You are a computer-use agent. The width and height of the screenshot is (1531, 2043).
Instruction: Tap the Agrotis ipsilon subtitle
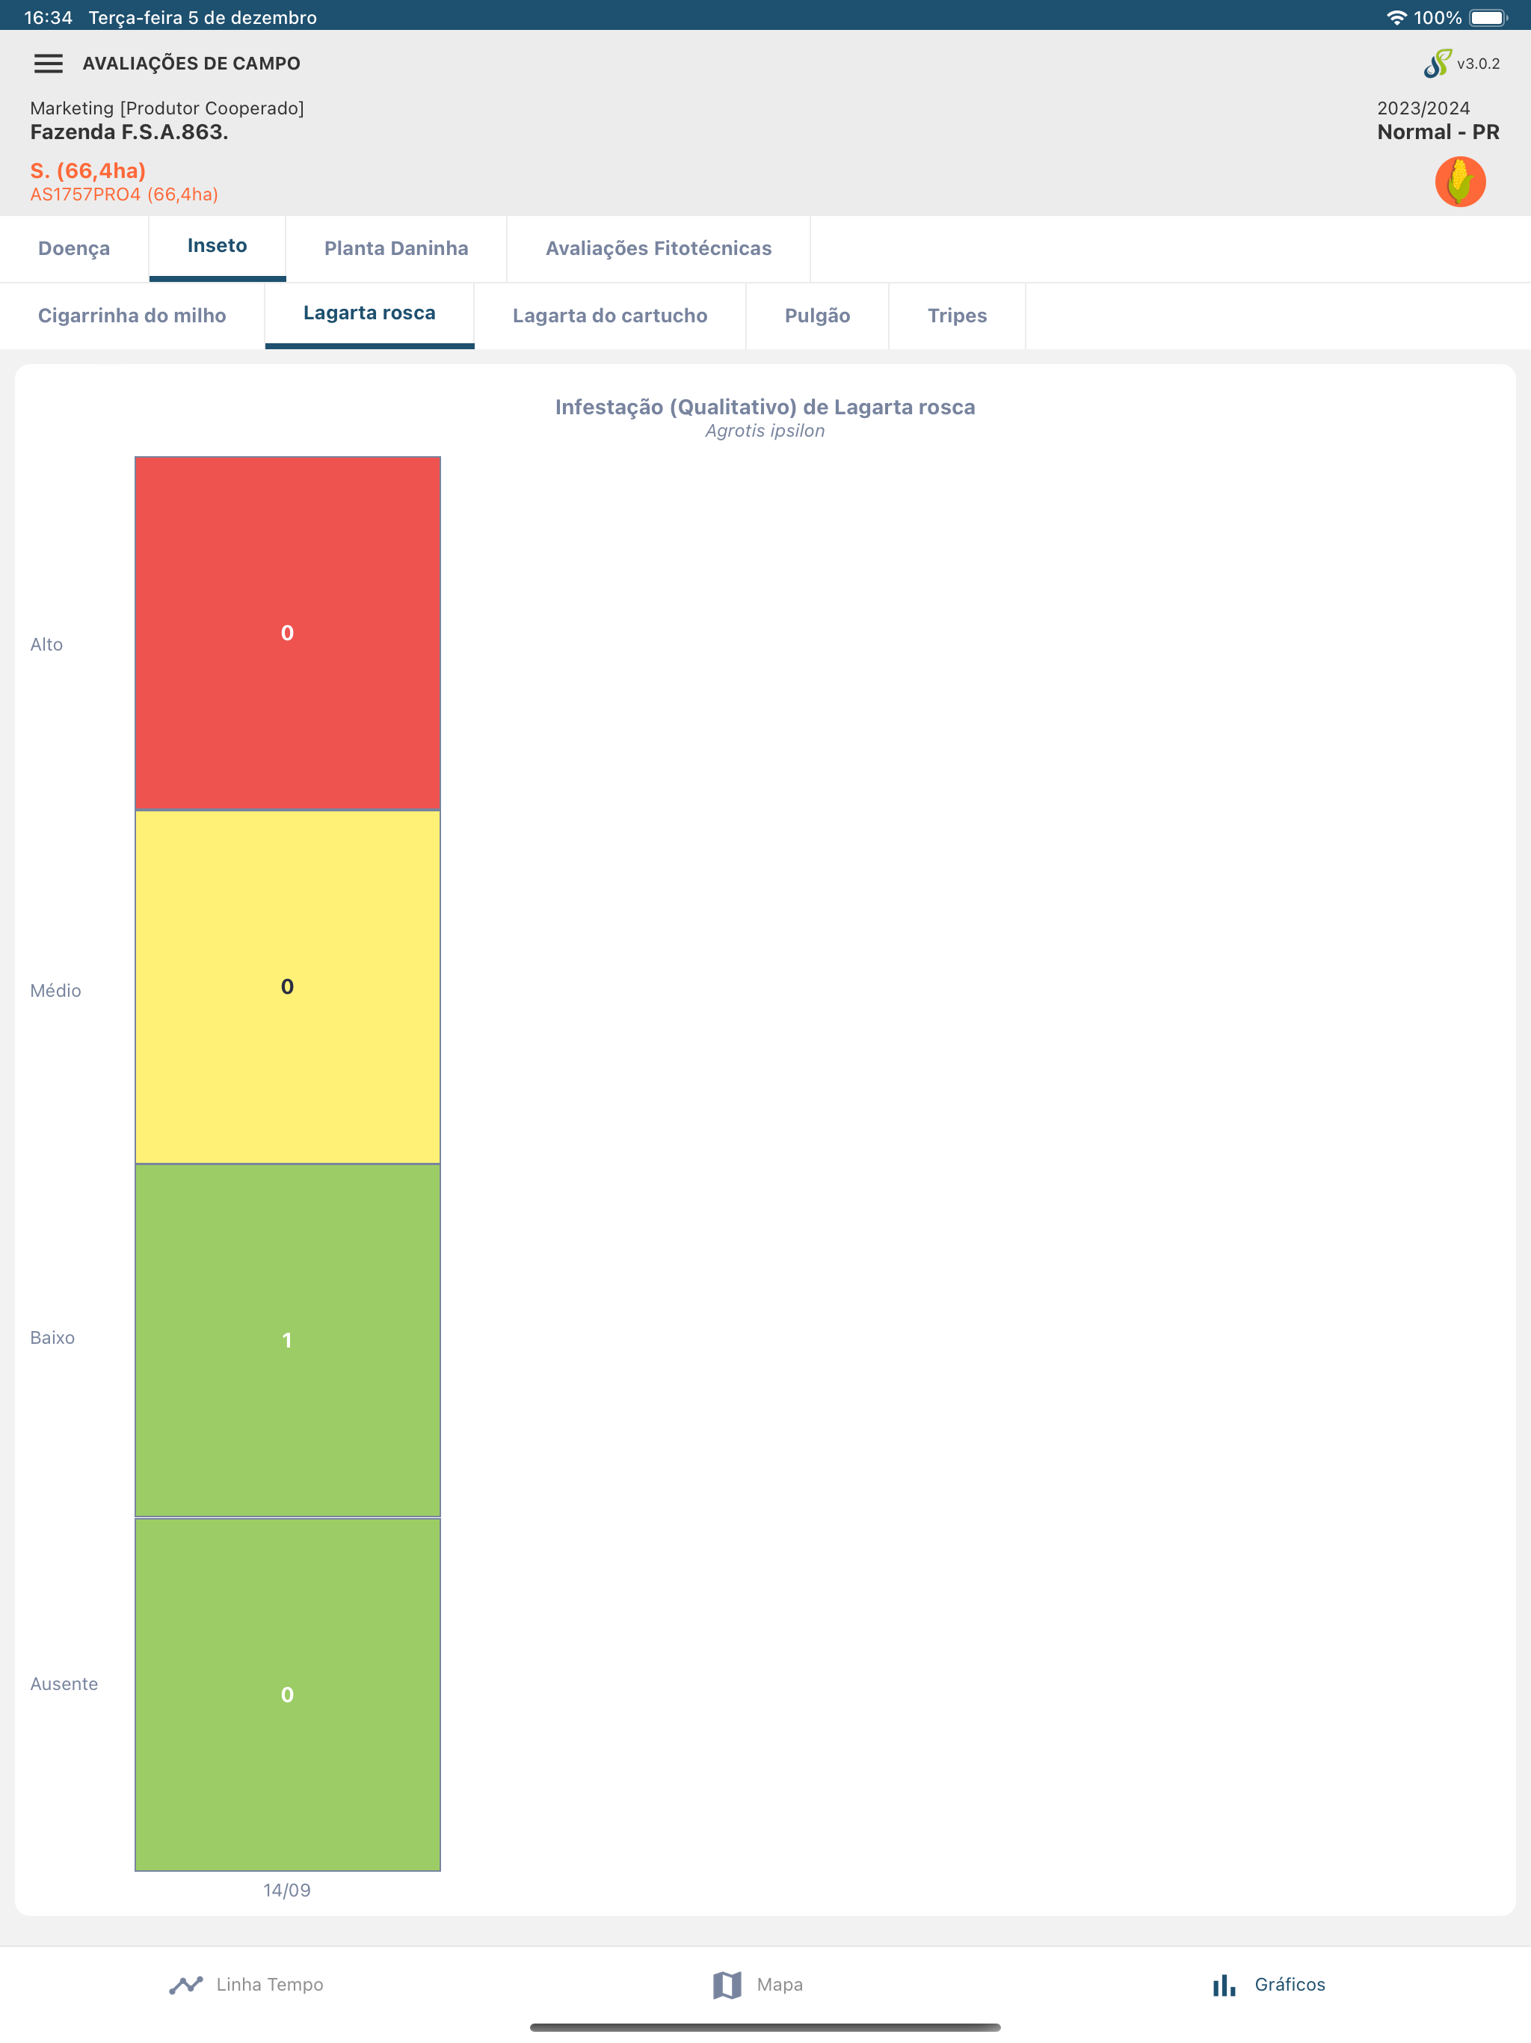pyautogui.click(x=765, y=431)
